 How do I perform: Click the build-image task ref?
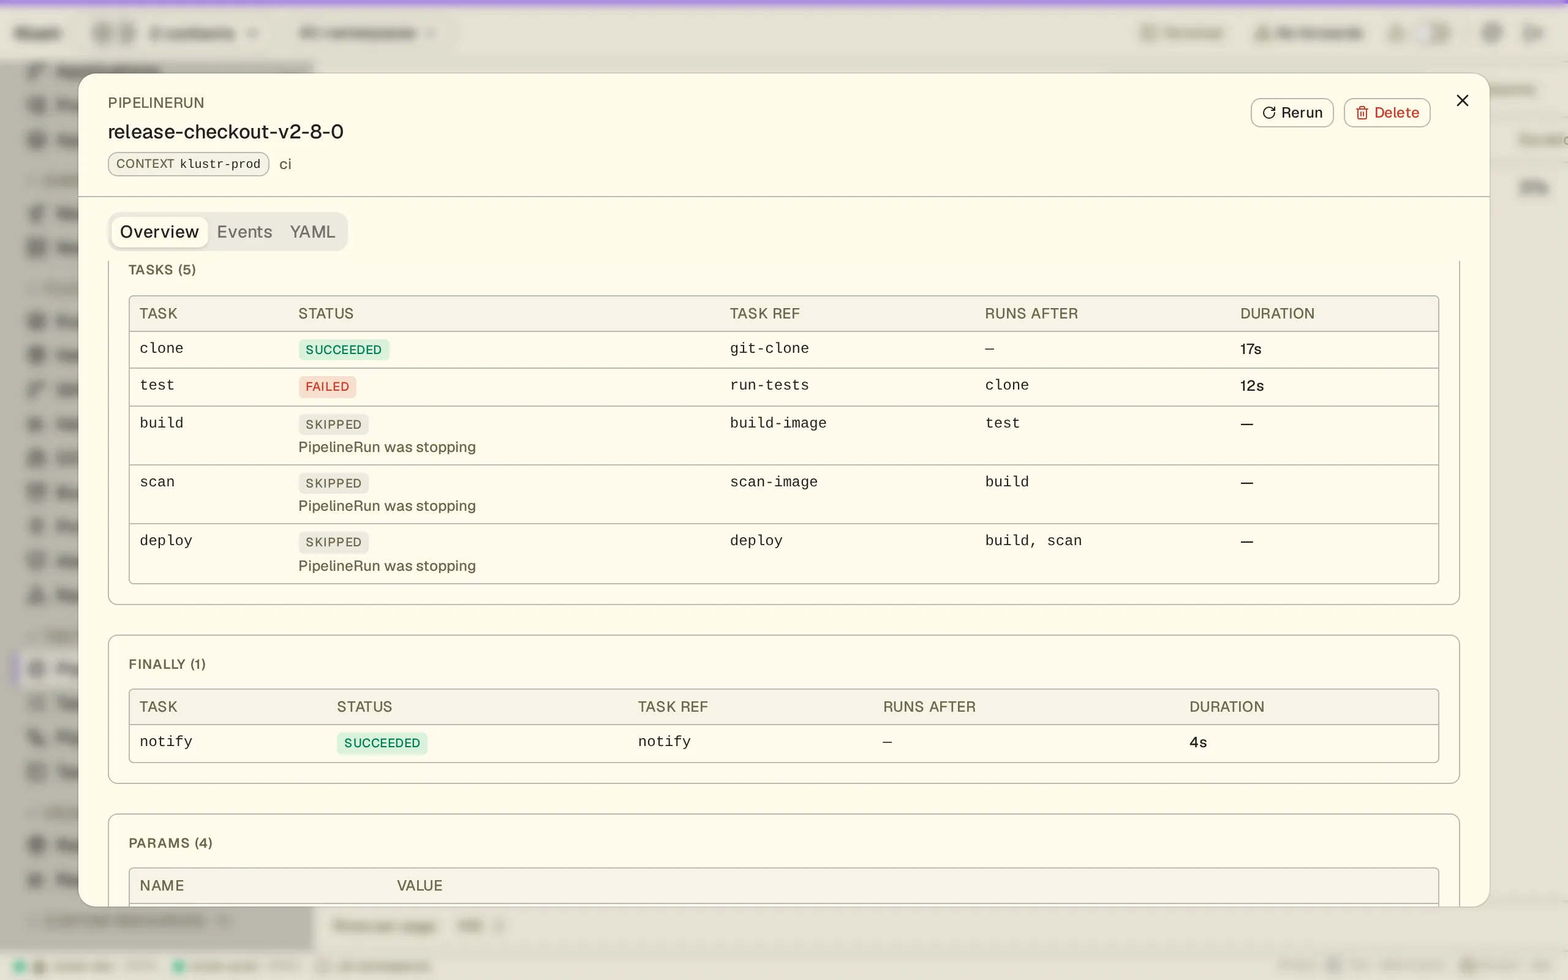tap(777, 423)
